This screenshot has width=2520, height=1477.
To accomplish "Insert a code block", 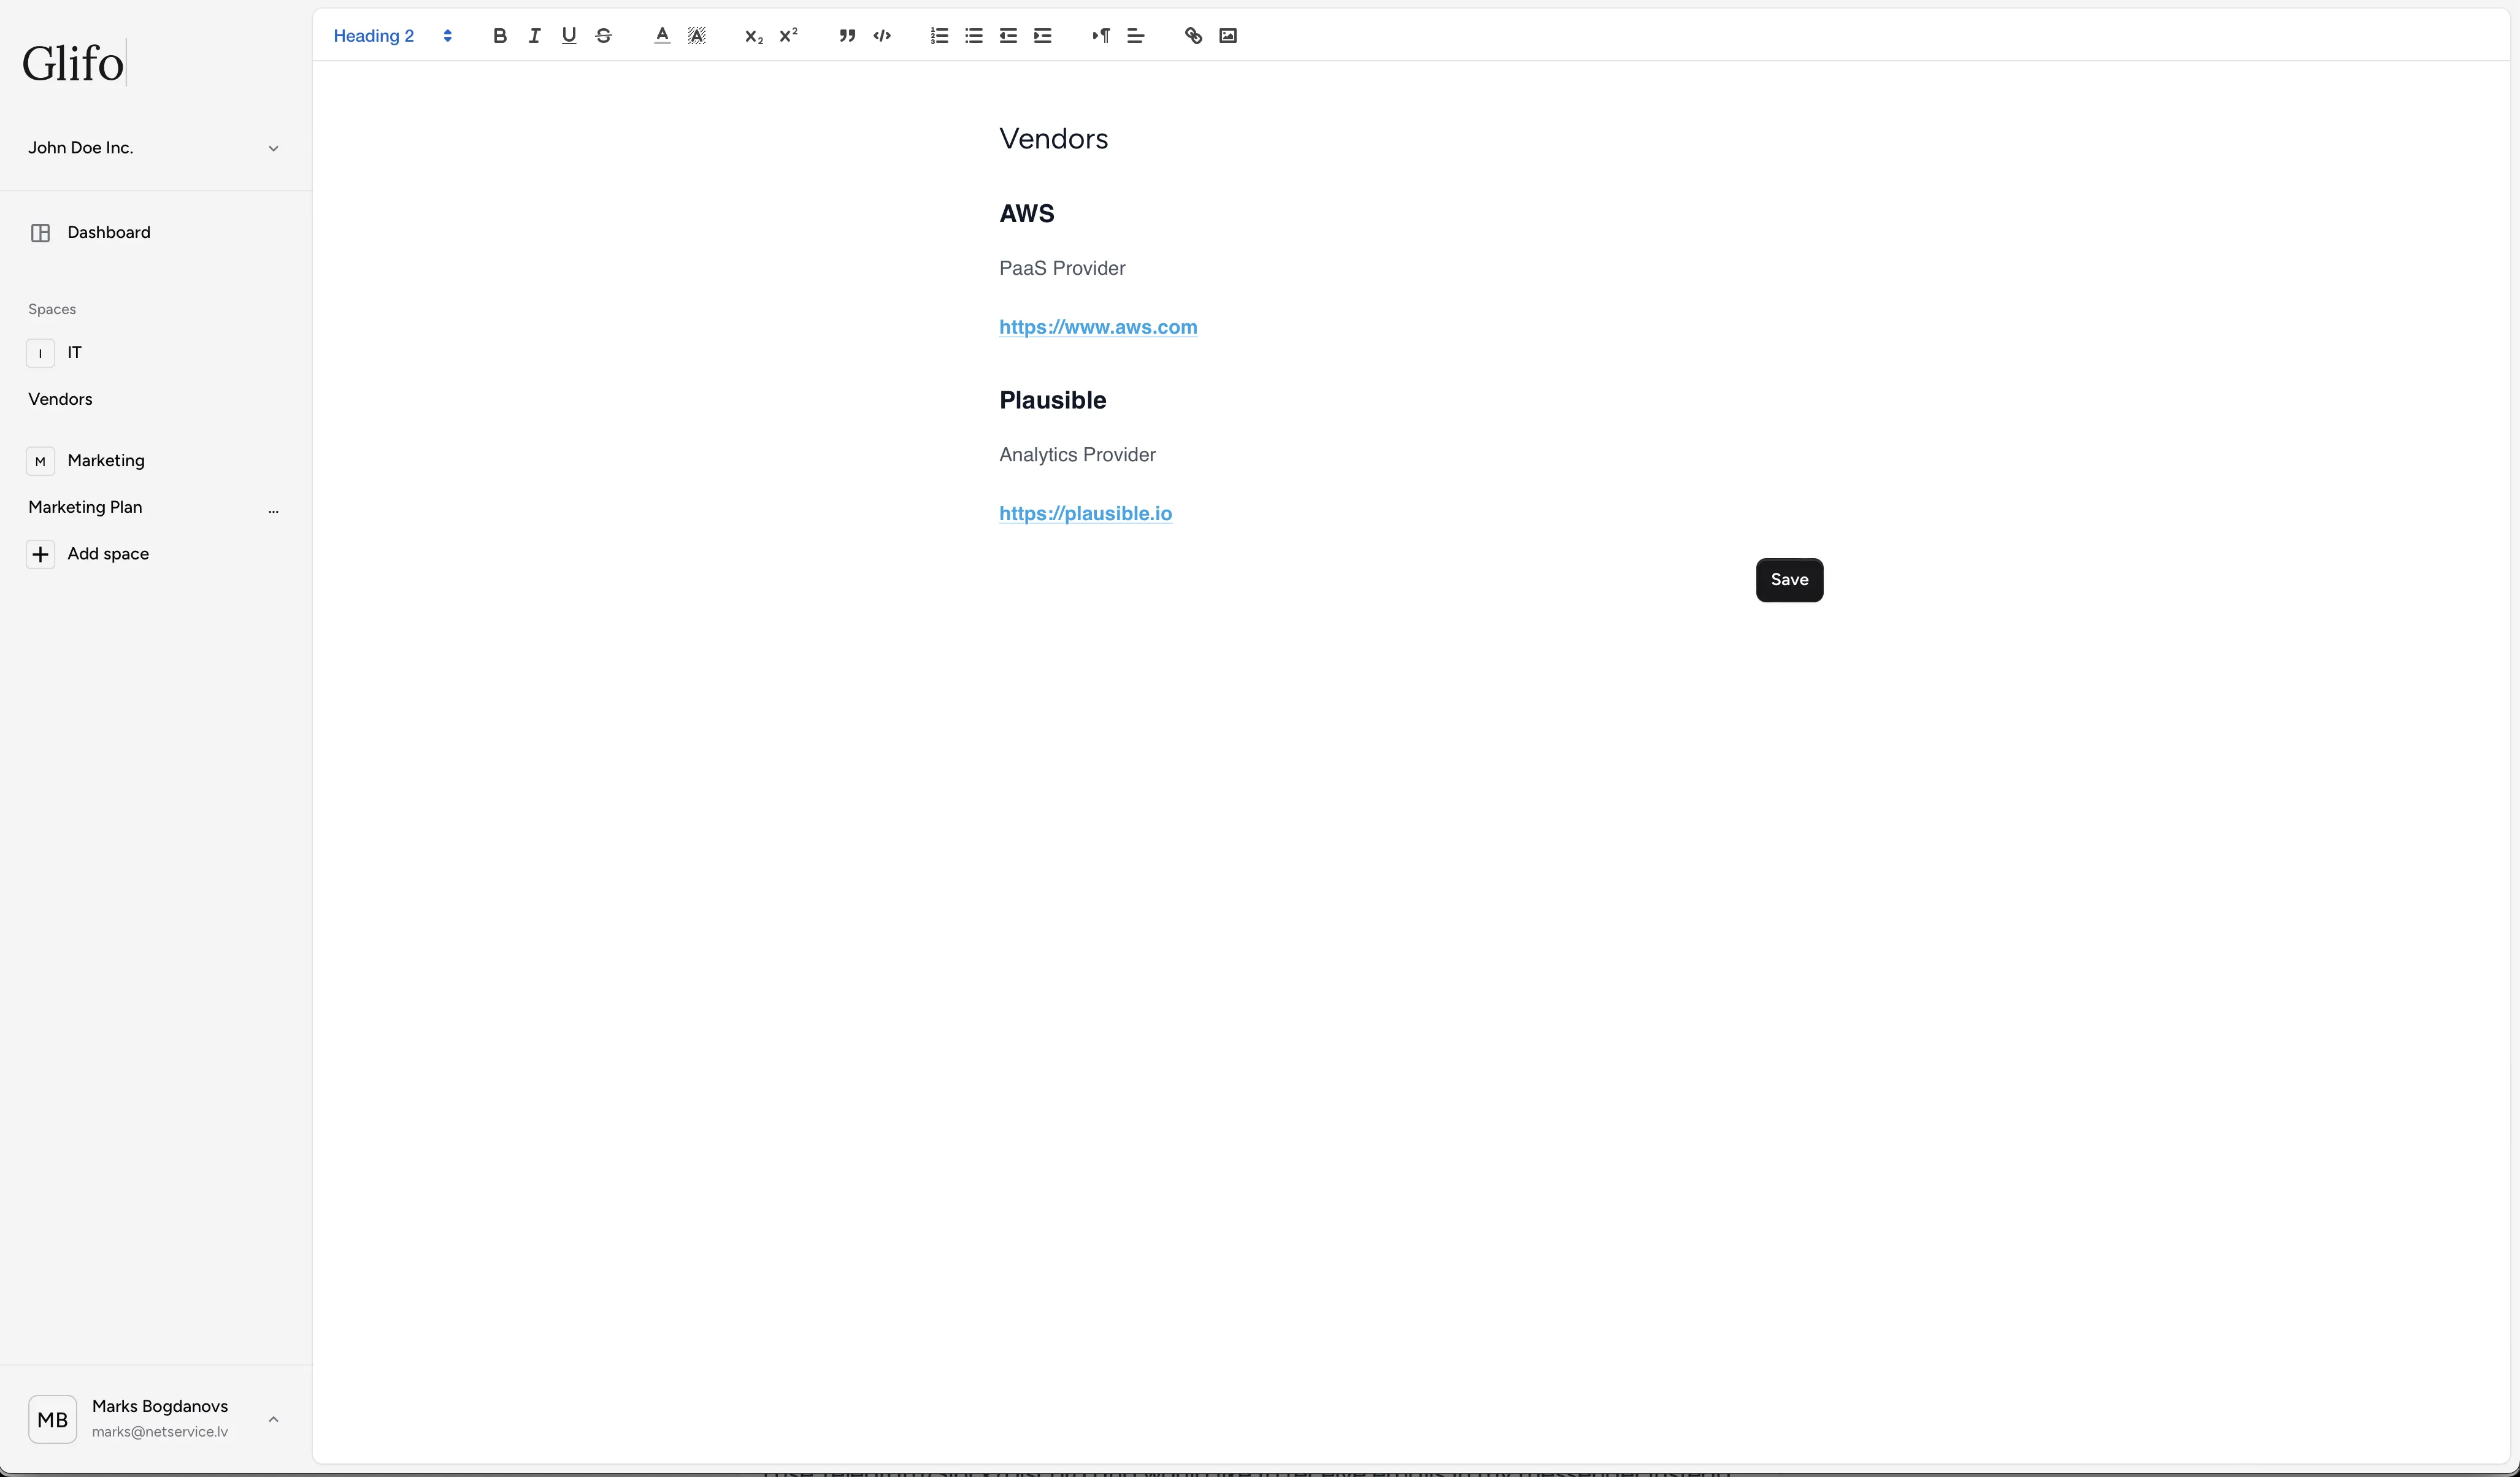I will pos(882,36).
